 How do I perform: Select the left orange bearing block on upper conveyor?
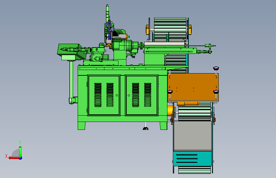coord(147,29)
